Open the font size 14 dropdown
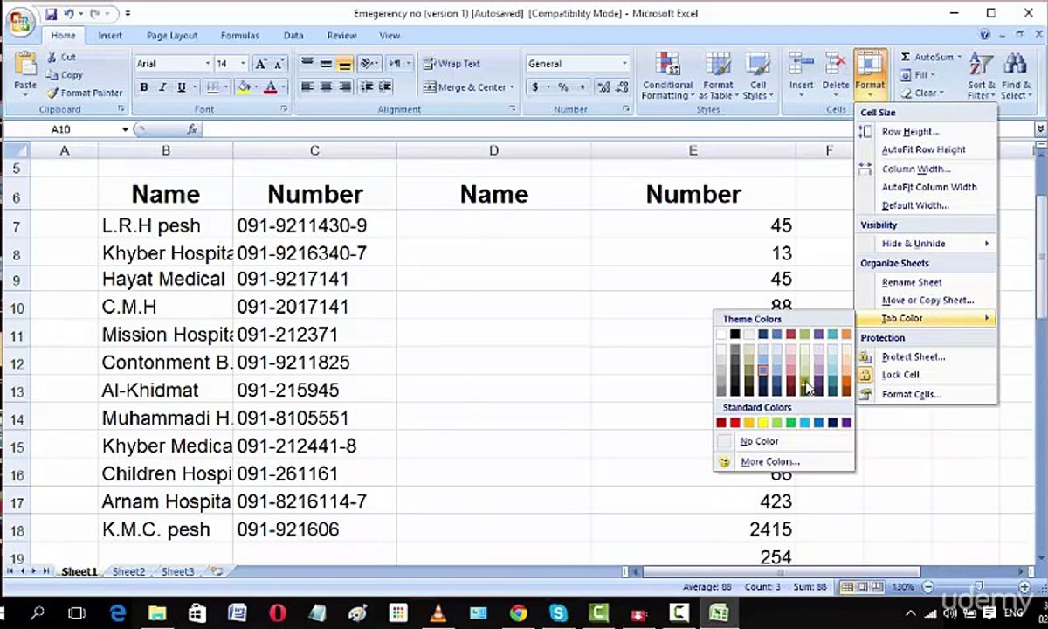Viewport: 1048px width, 629px height. tap(245, 64)
